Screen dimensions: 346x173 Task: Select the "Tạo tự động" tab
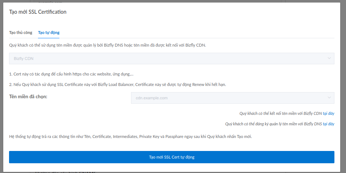(x=48, y=33)
